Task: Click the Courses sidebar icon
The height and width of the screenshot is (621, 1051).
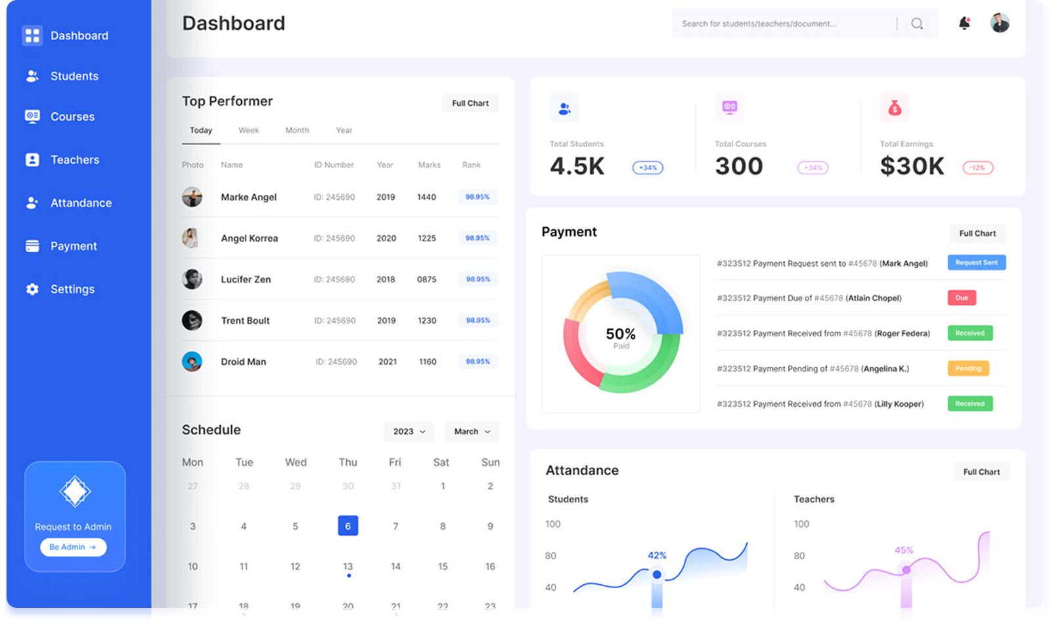Action: click(32, 116)
